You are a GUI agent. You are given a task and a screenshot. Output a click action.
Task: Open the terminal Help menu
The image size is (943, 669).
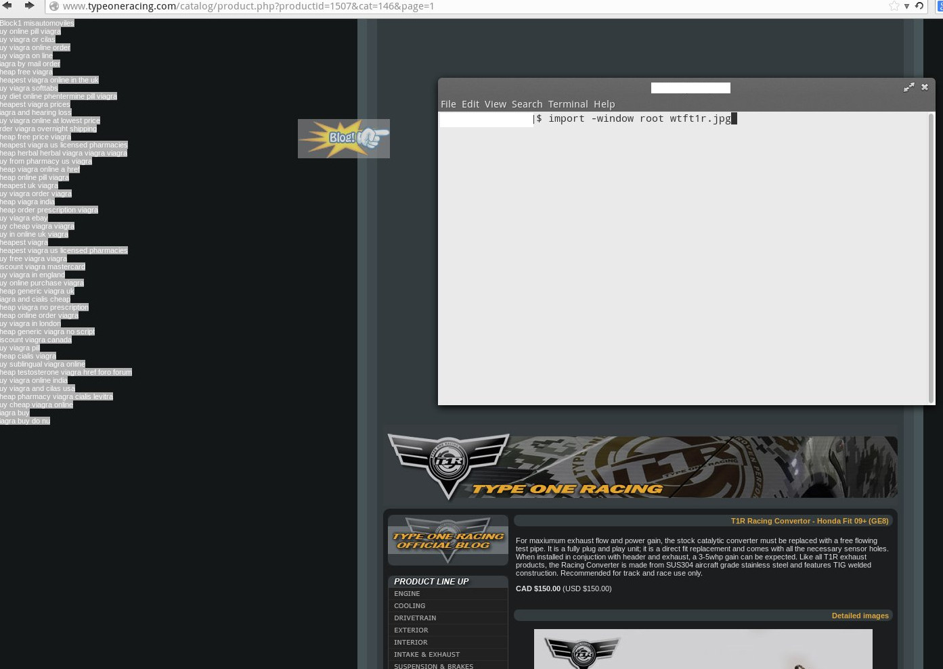[x=605, y=104]
